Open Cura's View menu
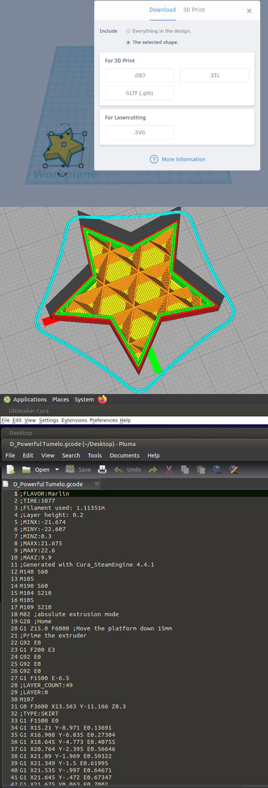 [30, 420]
